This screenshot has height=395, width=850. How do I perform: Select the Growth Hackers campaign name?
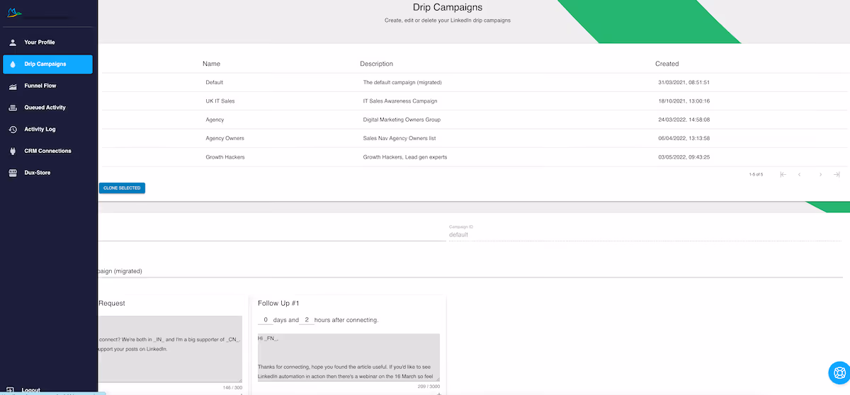coord(225,157)
